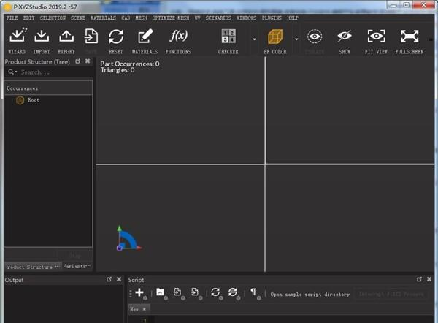This screenshot has width=438, height=323.
Task: Open the Scenarios menu
Action: 218,17
